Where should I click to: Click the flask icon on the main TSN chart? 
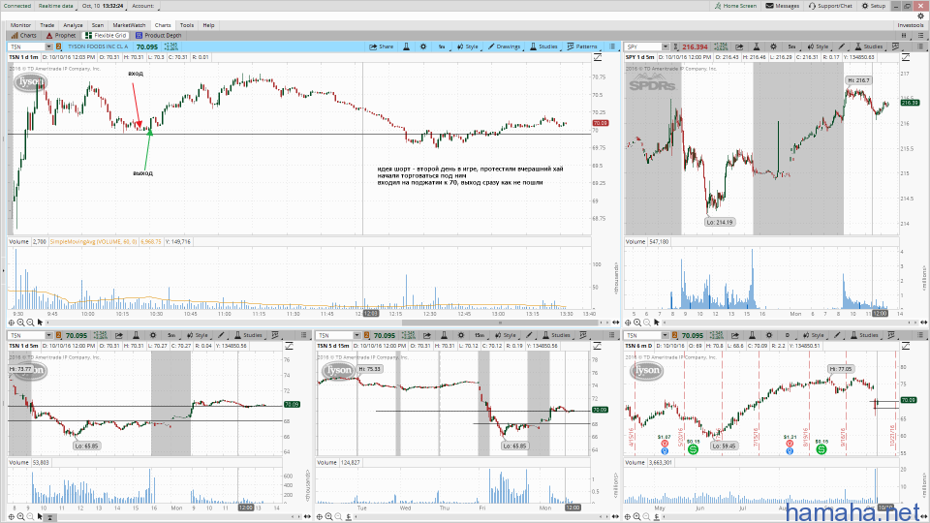[406, 46]
